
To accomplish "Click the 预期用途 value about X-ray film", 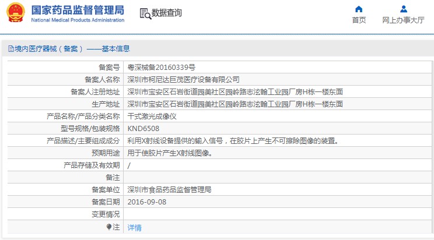I will (x=170, y=153).
